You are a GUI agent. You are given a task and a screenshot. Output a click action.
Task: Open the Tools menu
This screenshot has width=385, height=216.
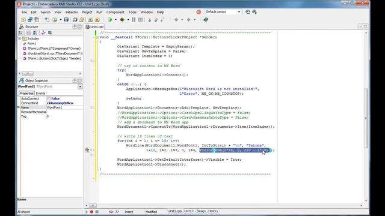(x=132, y=12)
